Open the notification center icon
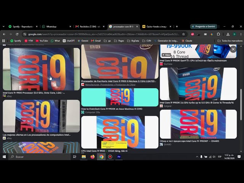The height and width of the screenshot is (183, 244). coord(239,157)
